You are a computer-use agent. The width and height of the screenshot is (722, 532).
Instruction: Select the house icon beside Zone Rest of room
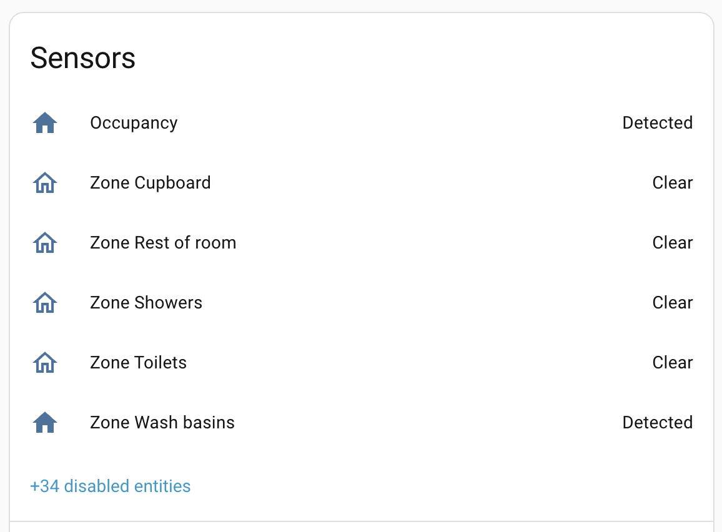(44, 242)
